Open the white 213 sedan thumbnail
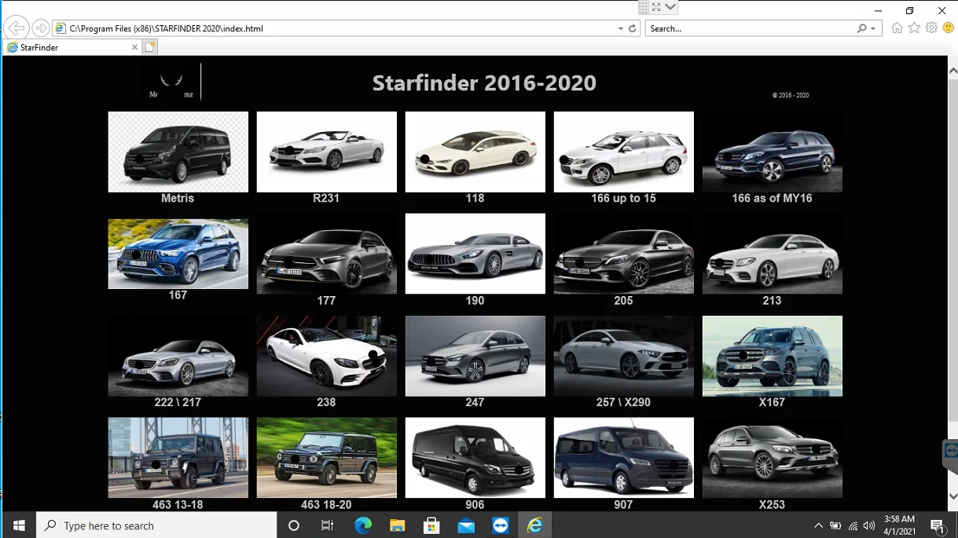 (x=772, y=254)
